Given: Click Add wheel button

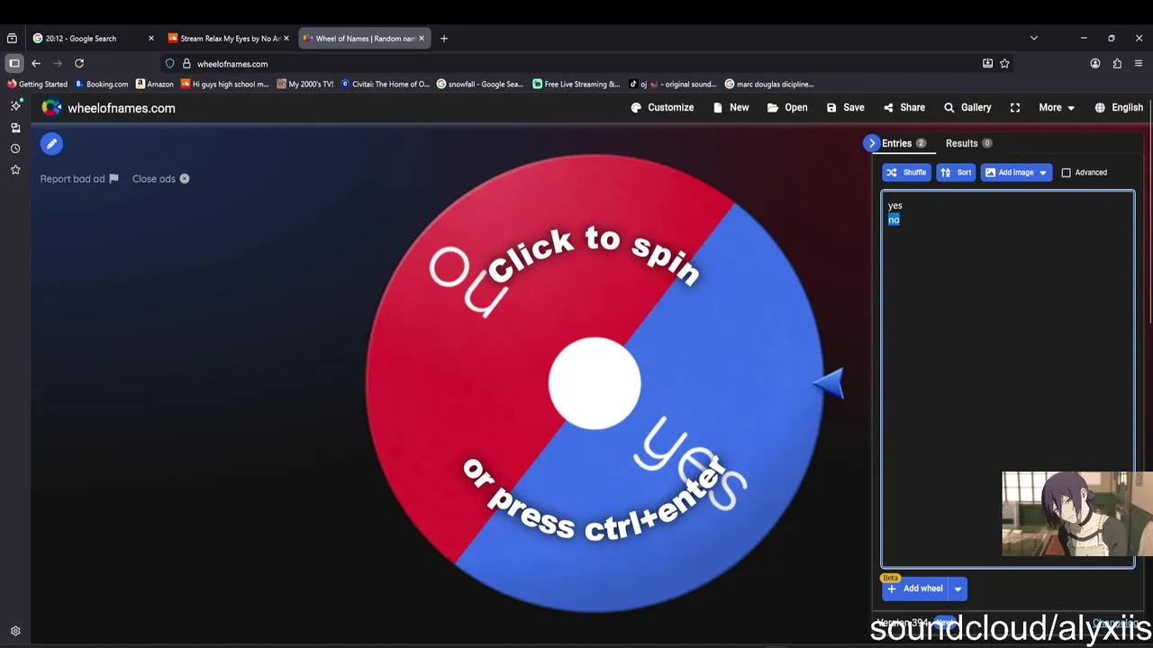Looking at the screenshot, I should click(915, 589).
